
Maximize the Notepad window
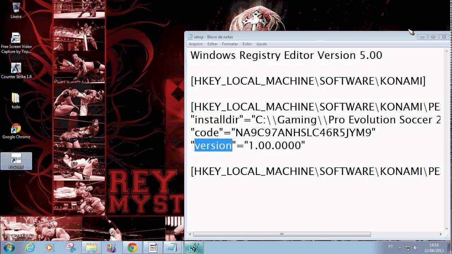coord(433,37)
